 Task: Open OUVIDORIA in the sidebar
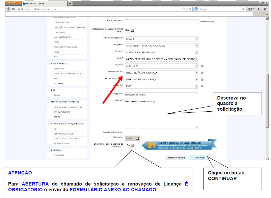(x=59, y=68)
